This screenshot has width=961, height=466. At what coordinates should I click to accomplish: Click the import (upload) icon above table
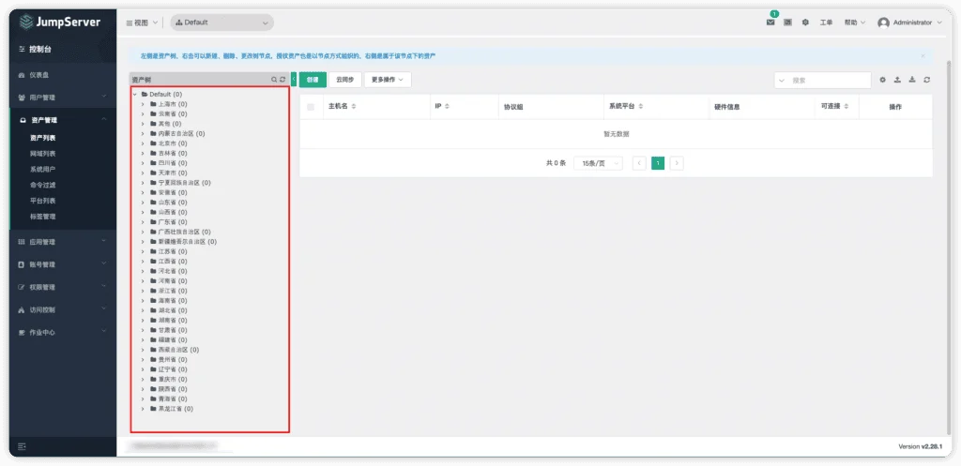pyautogui.click(x=897, y=80)
